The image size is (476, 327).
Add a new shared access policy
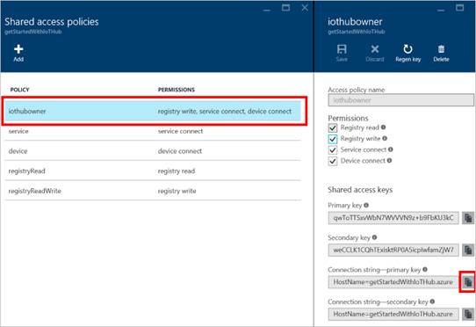click(18, 54)
